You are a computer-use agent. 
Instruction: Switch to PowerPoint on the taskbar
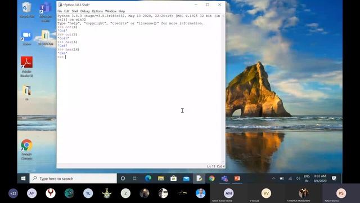(237, 178)
